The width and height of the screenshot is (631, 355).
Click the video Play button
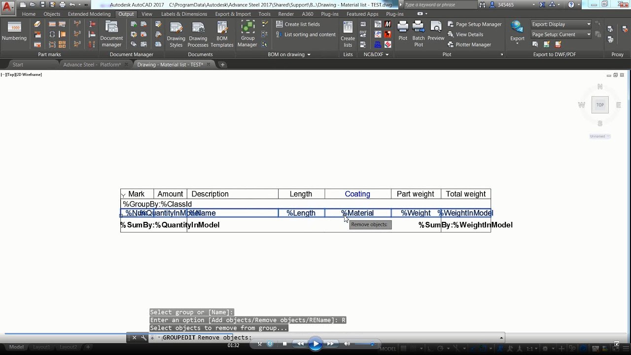click(x=316, y=344)
